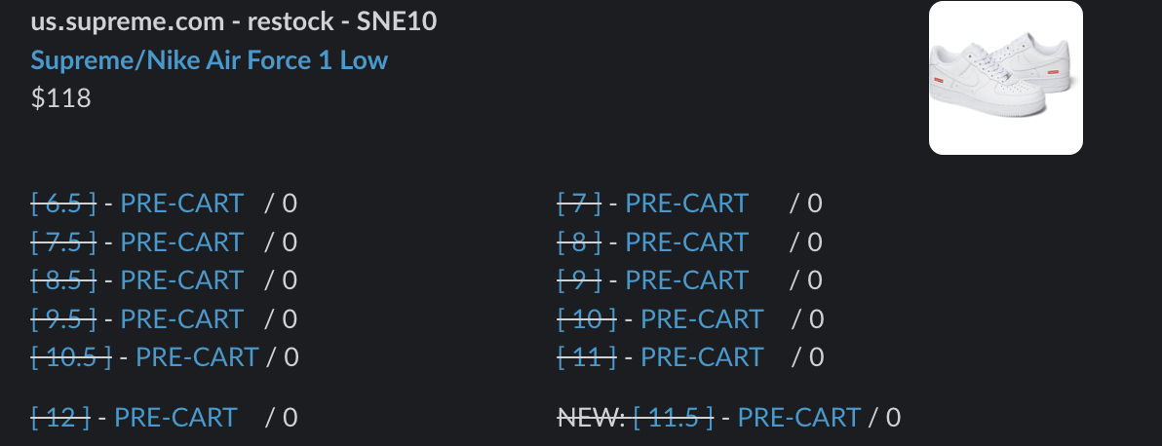Open size 7 link
Viewport: 1162px width, 446px height.
click(579, 203)
